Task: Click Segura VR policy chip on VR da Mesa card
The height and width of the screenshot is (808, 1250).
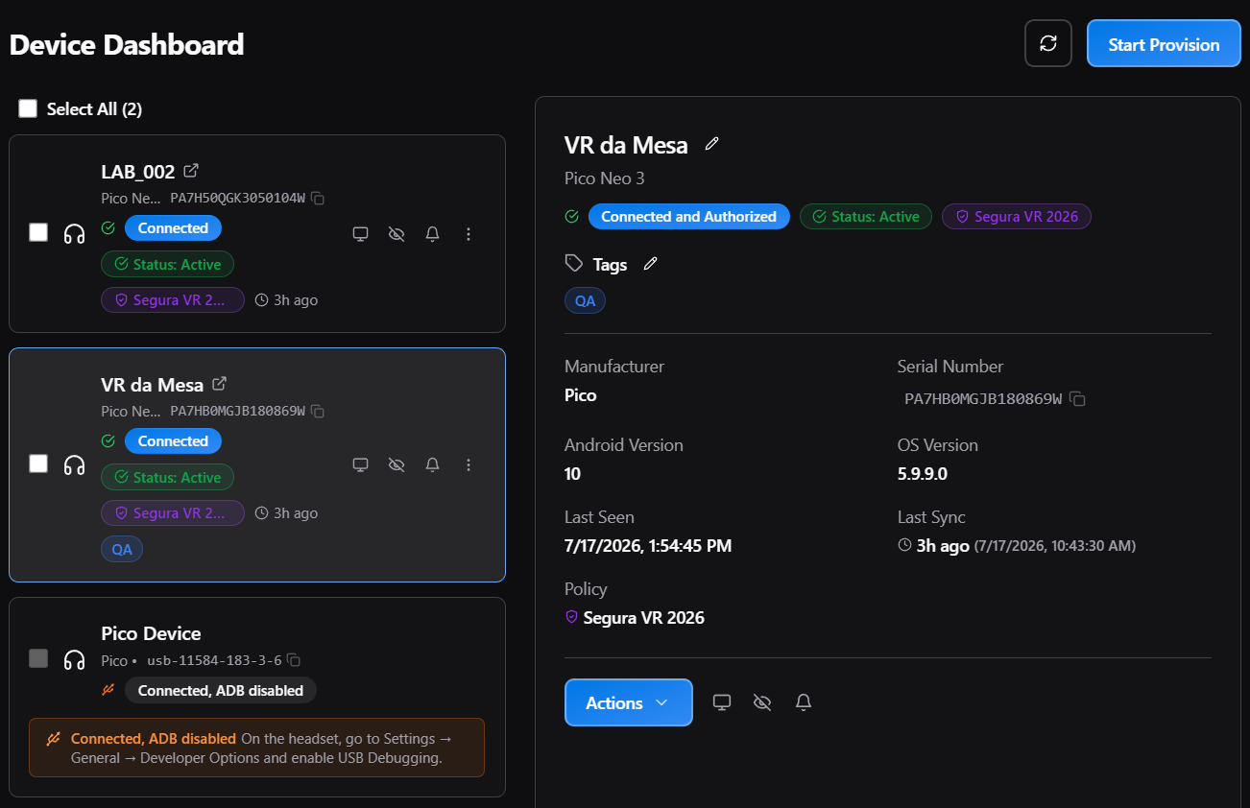Action: point(173,513)
